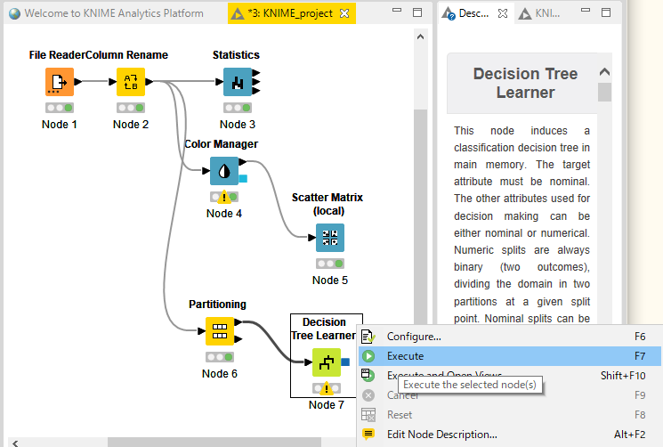The height and width of the screenshot is (447, 663).
Task: Click the Statistics node title text
Action: click(x=236, y=55)
